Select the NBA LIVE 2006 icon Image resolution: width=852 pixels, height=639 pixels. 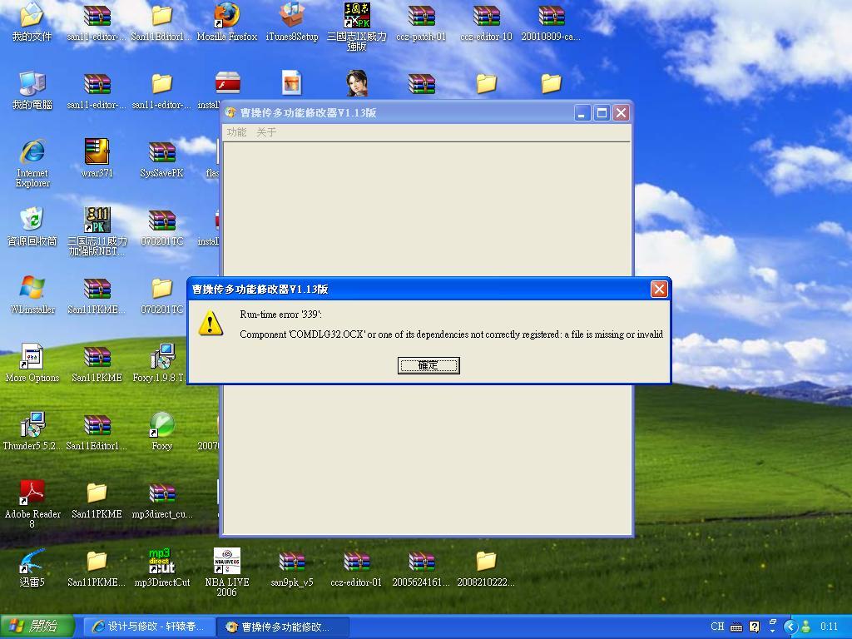(226, 562)
